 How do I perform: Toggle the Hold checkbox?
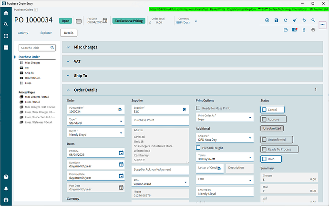264,159
